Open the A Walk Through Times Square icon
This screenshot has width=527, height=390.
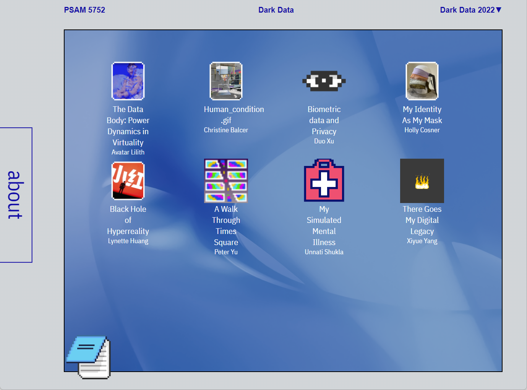(226, 181)
